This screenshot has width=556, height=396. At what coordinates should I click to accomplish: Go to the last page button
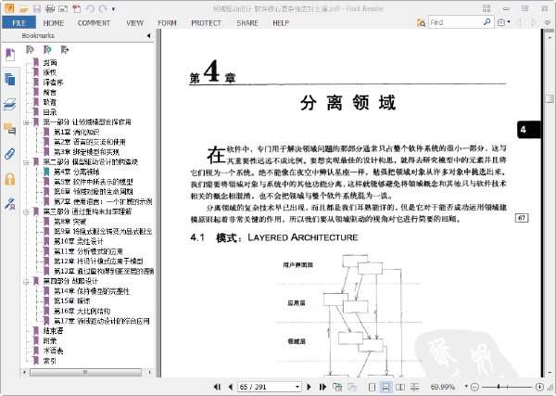(x=322, y=387)
